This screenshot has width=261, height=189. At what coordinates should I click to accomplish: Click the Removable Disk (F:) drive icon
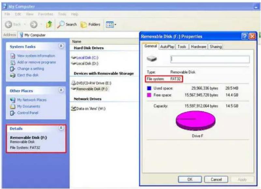point(74,89)
